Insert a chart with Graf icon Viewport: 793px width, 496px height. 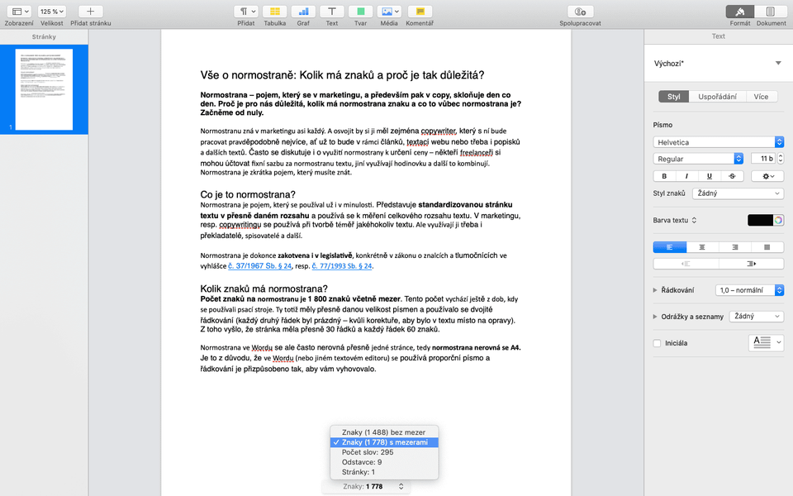click(x=303, y=12)
